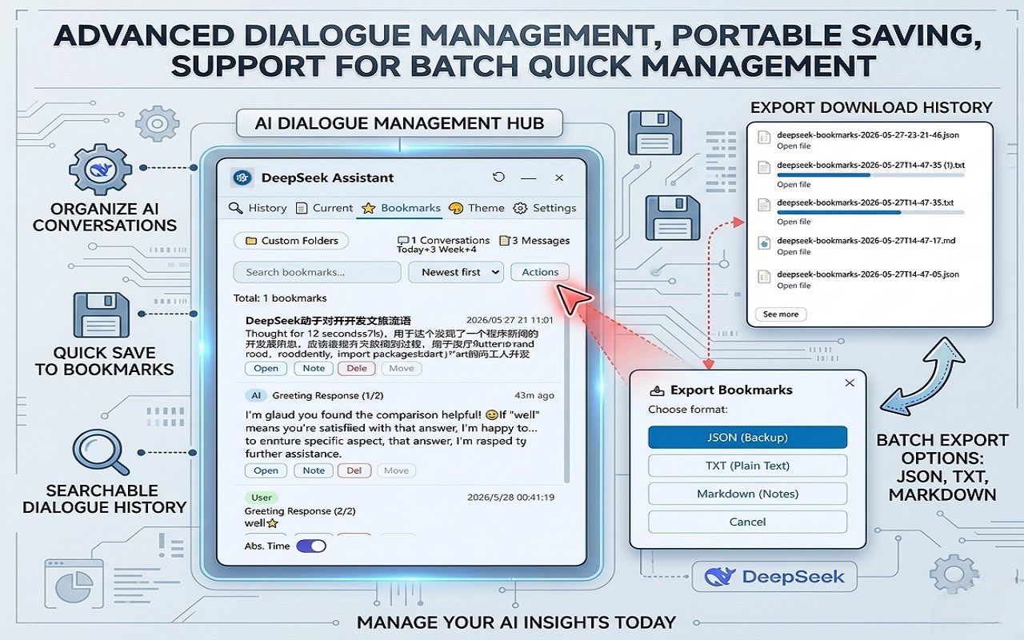The image size is (1024, 640).
Task: Expand the Newest first sort dropdown
Action: [x=456, y=272]
